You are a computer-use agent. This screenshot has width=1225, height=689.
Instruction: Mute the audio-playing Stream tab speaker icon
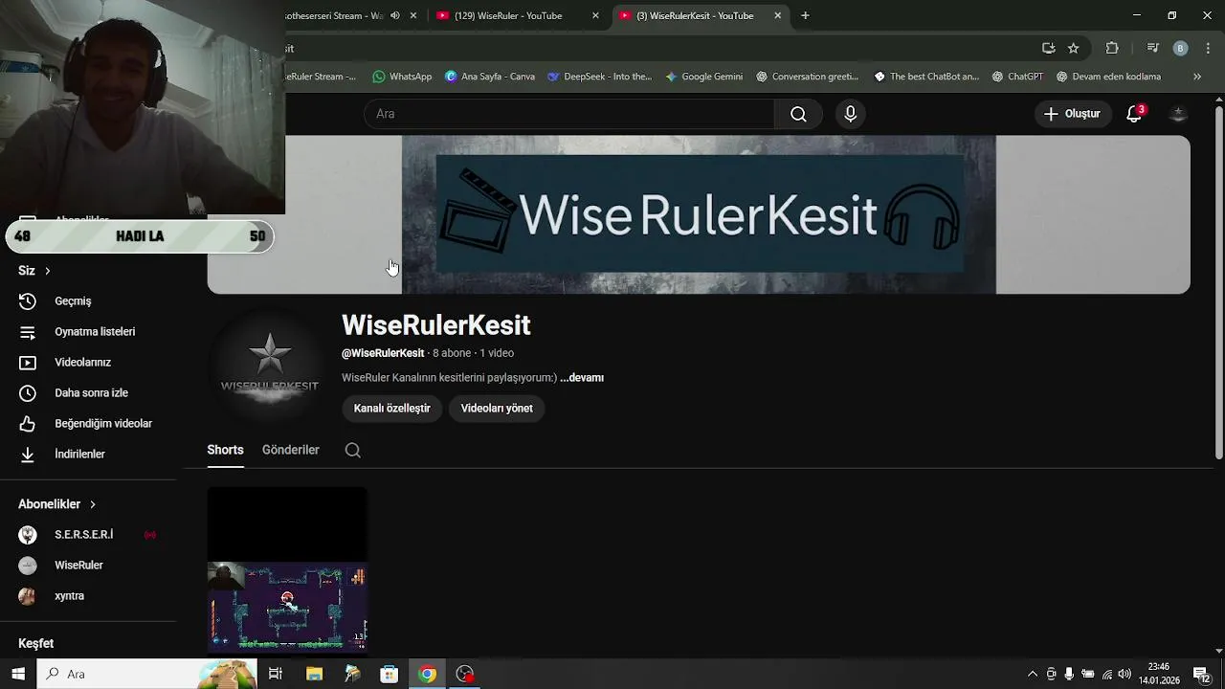click(x=395, y=16)
